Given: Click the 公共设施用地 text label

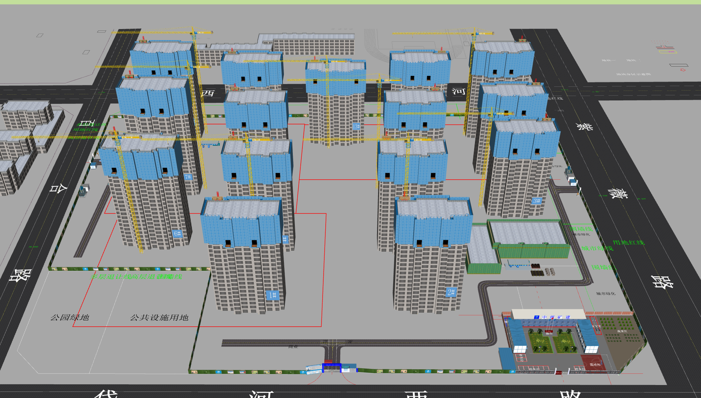Looking at the screenshot, I should coord(159,318).
